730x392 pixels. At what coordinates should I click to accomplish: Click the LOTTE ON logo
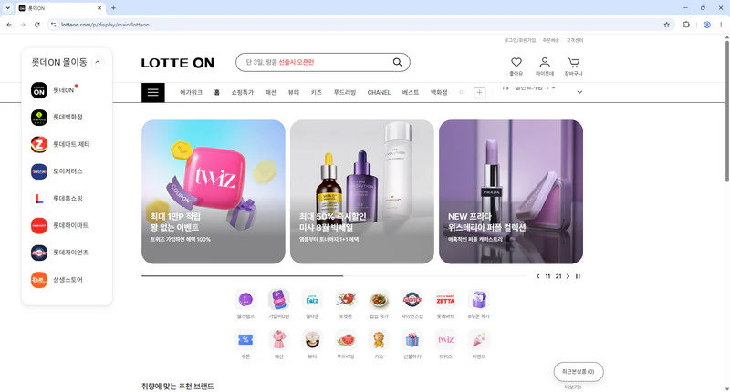click(x=177, y=63)
